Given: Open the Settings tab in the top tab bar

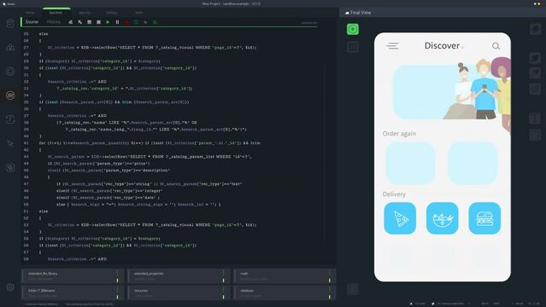Looking at the screenshot, I should (x=112, y=13).
